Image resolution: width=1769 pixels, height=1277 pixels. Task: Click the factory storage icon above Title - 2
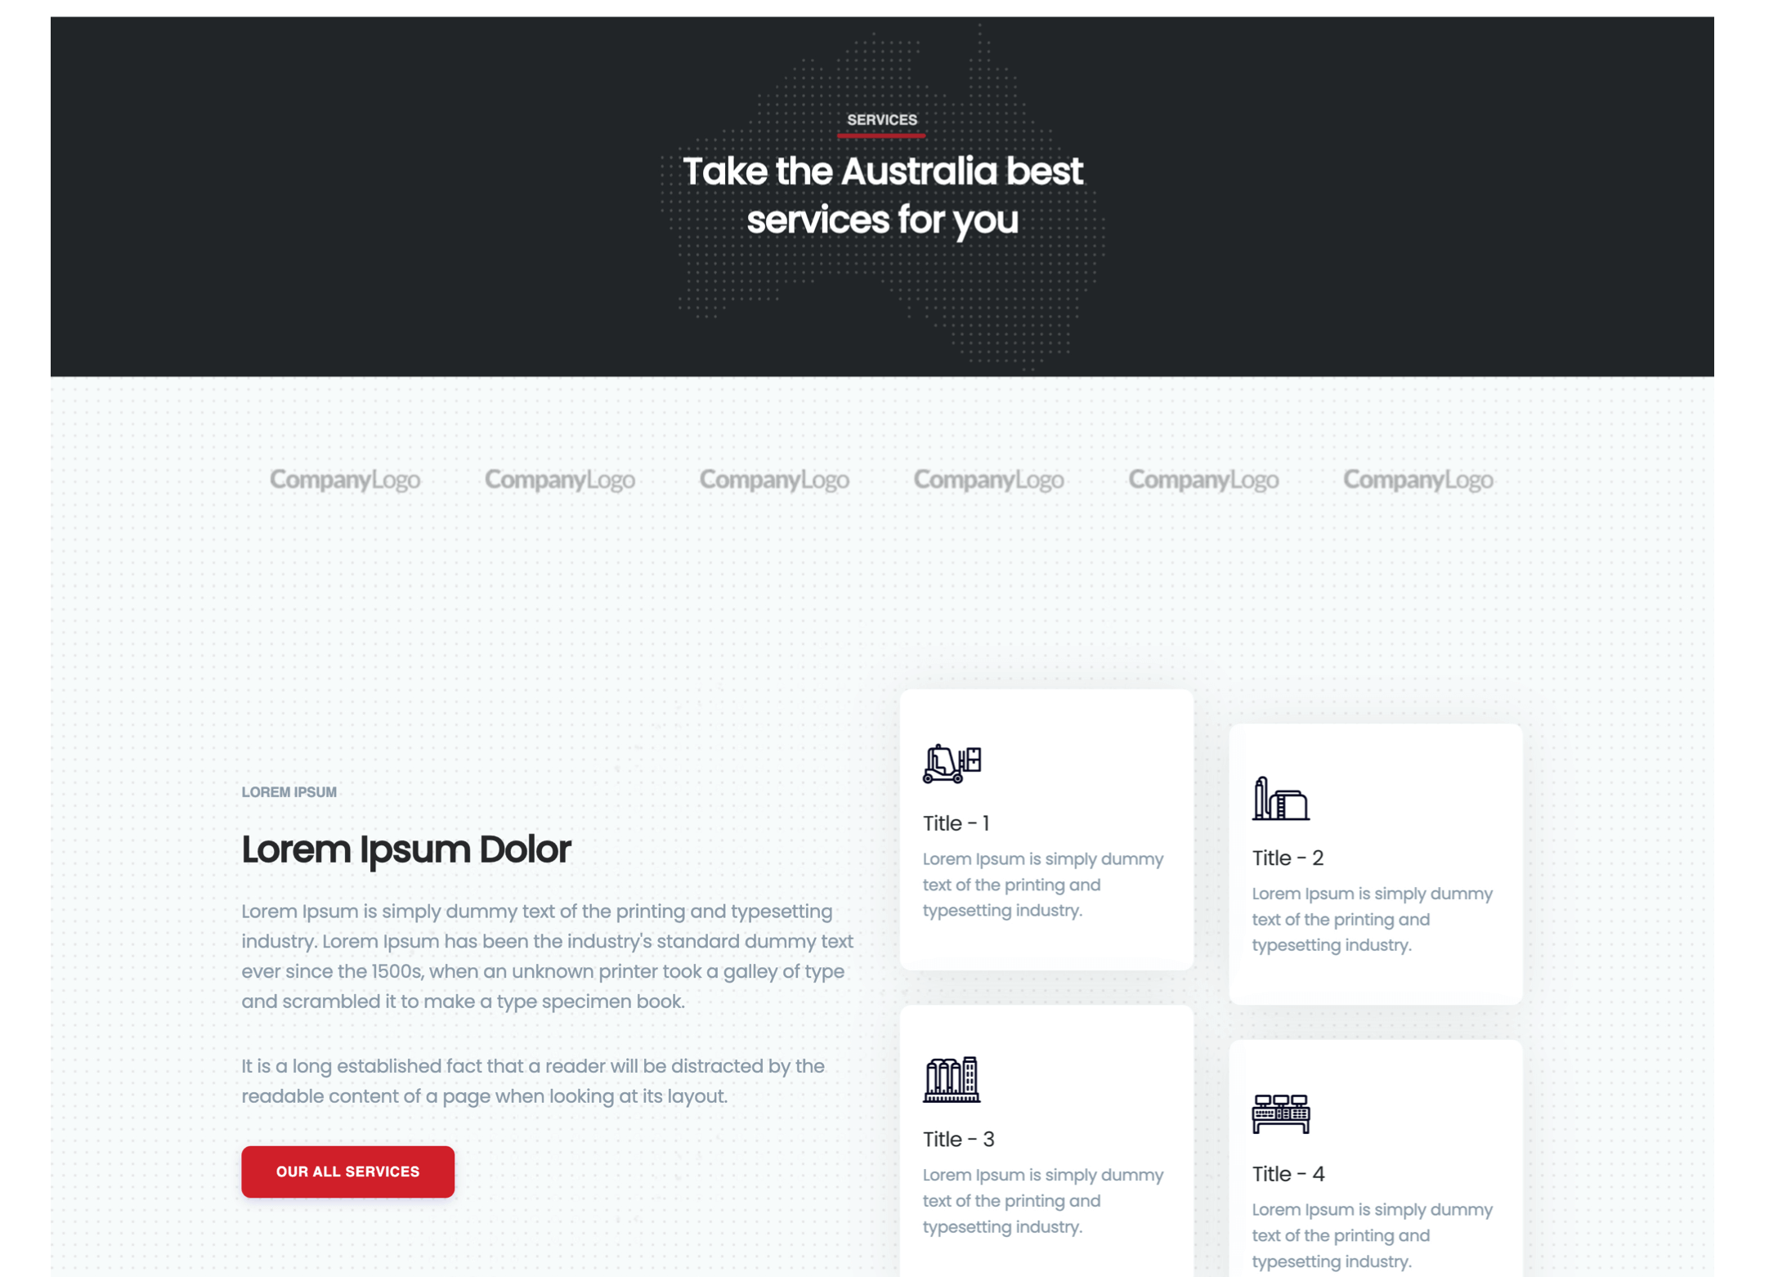1280,798
